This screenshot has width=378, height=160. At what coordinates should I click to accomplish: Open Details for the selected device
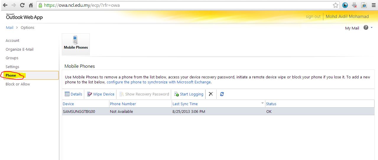tap(73, 94)
